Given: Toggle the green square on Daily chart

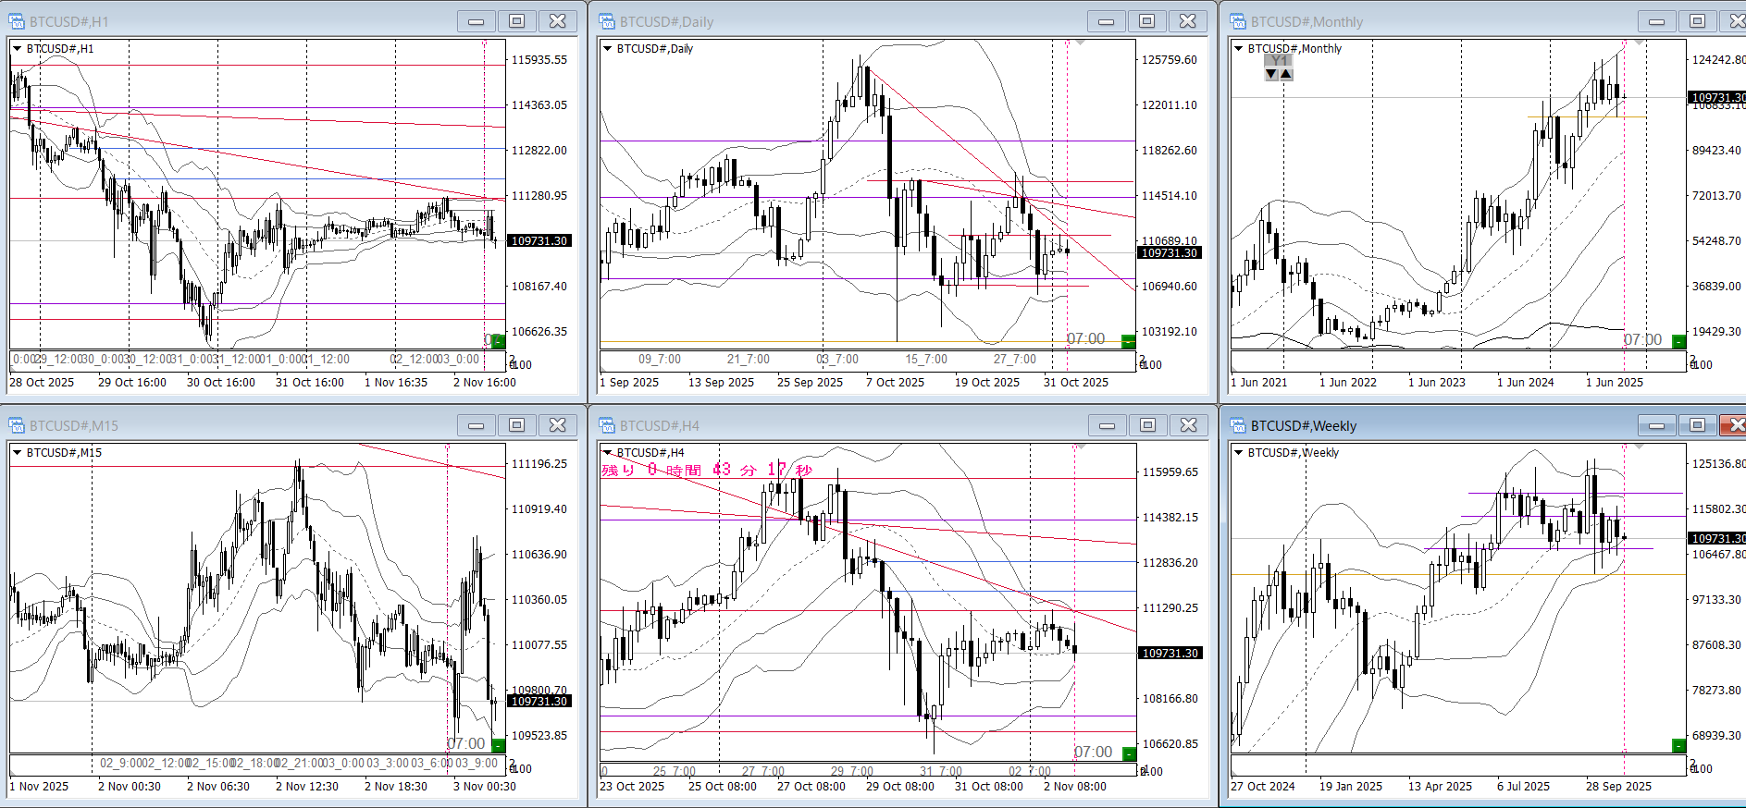Looking at the screenshot, I should pos(1128,341).
